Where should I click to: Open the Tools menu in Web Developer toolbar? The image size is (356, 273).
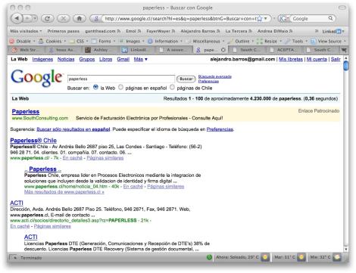296,41
